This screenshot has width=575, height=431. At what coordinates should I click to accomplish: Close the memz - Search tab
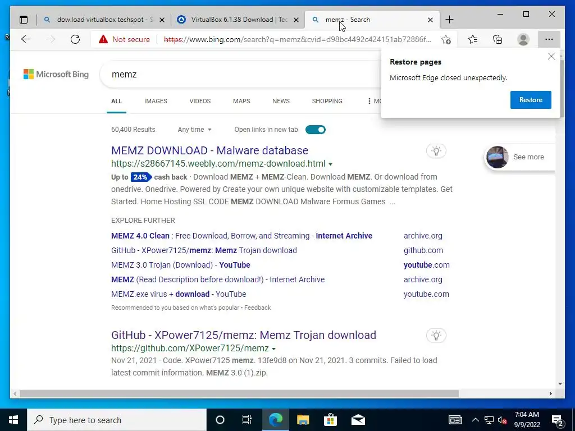pyautogui.click(x=431, y=20)
